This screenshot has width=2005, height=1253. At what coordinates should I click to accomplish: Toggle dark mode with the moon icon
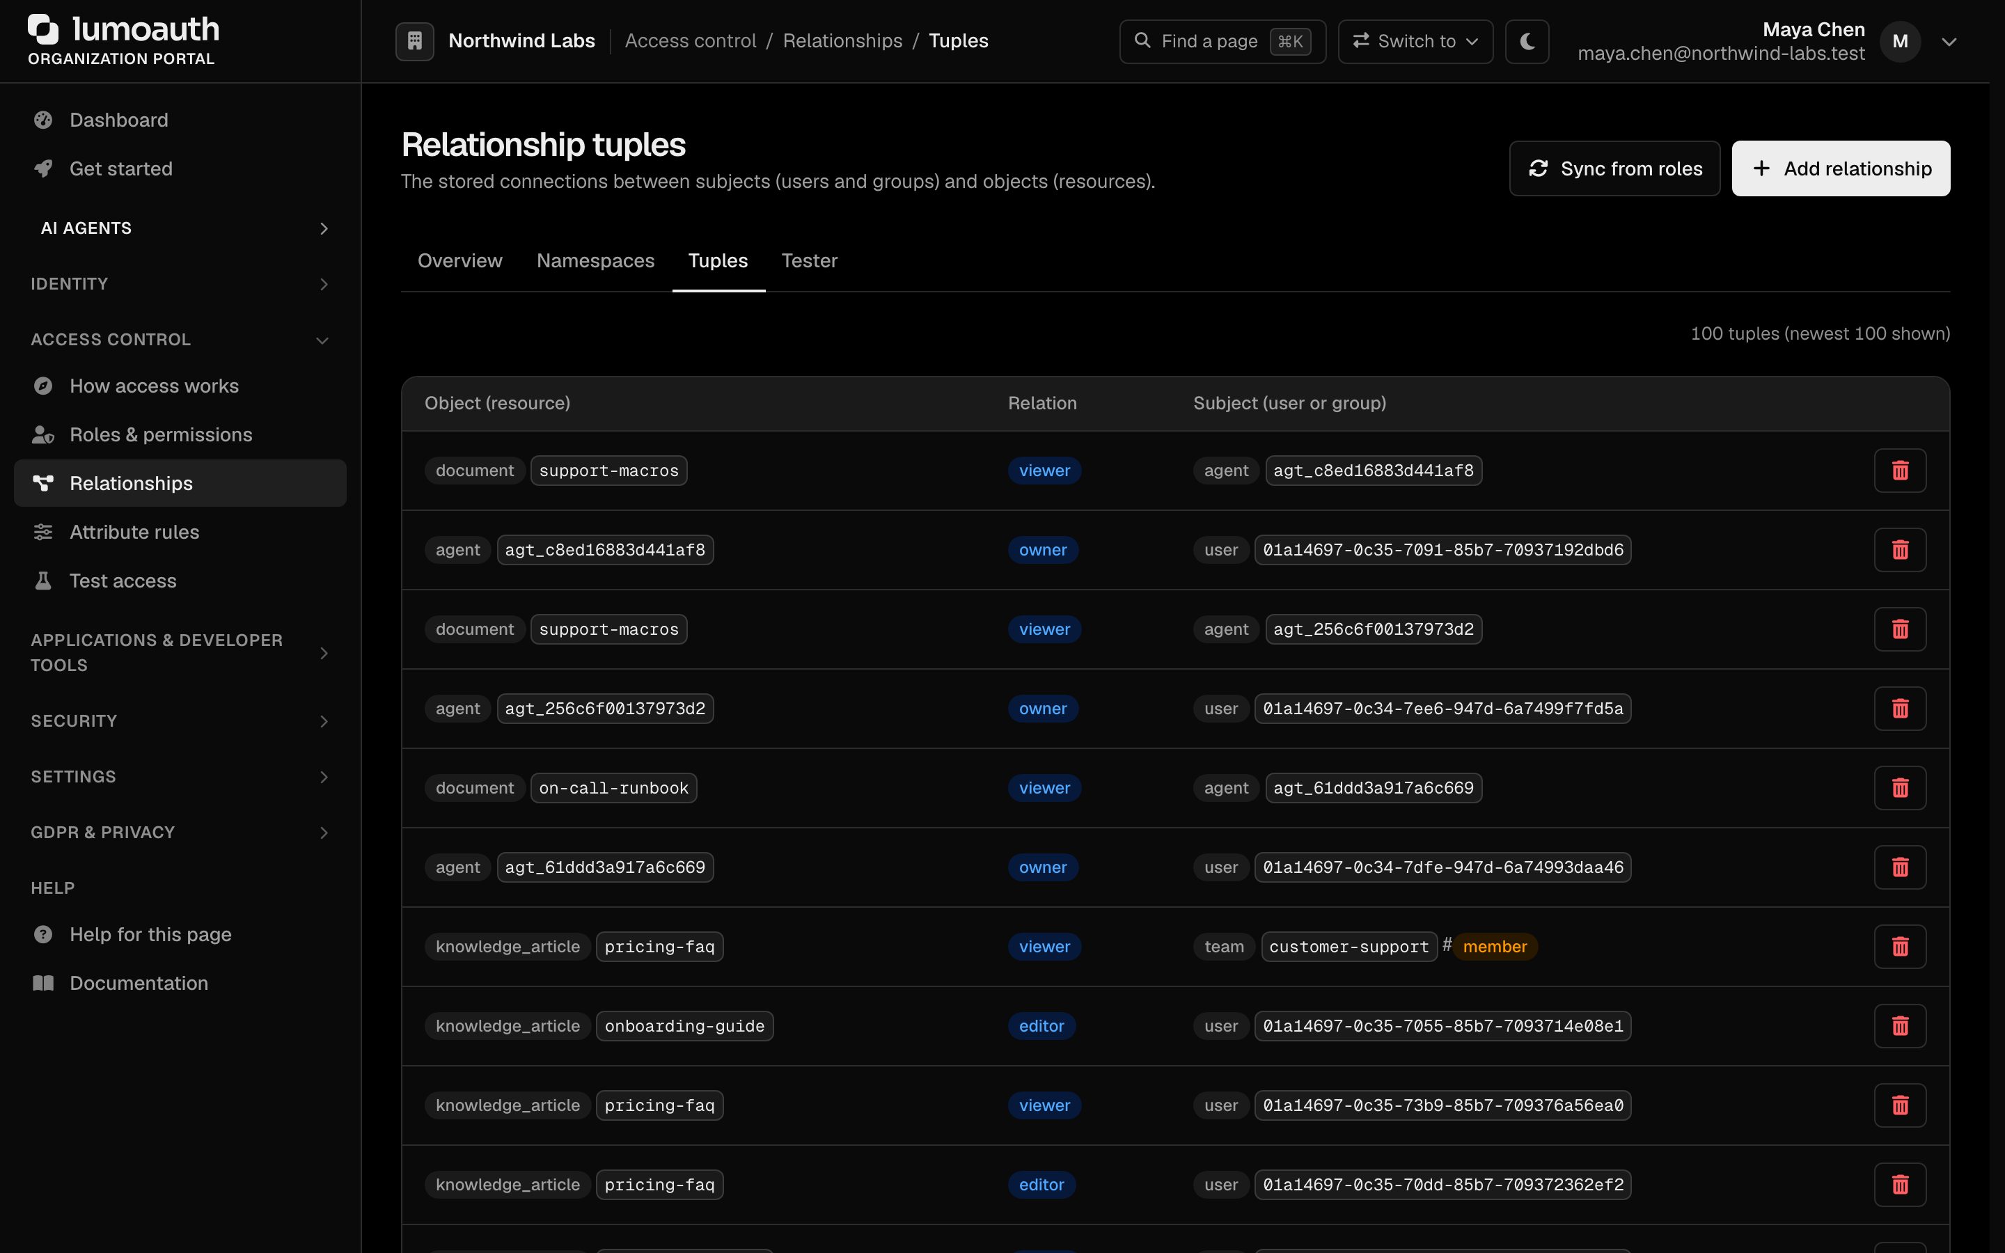1527,42
